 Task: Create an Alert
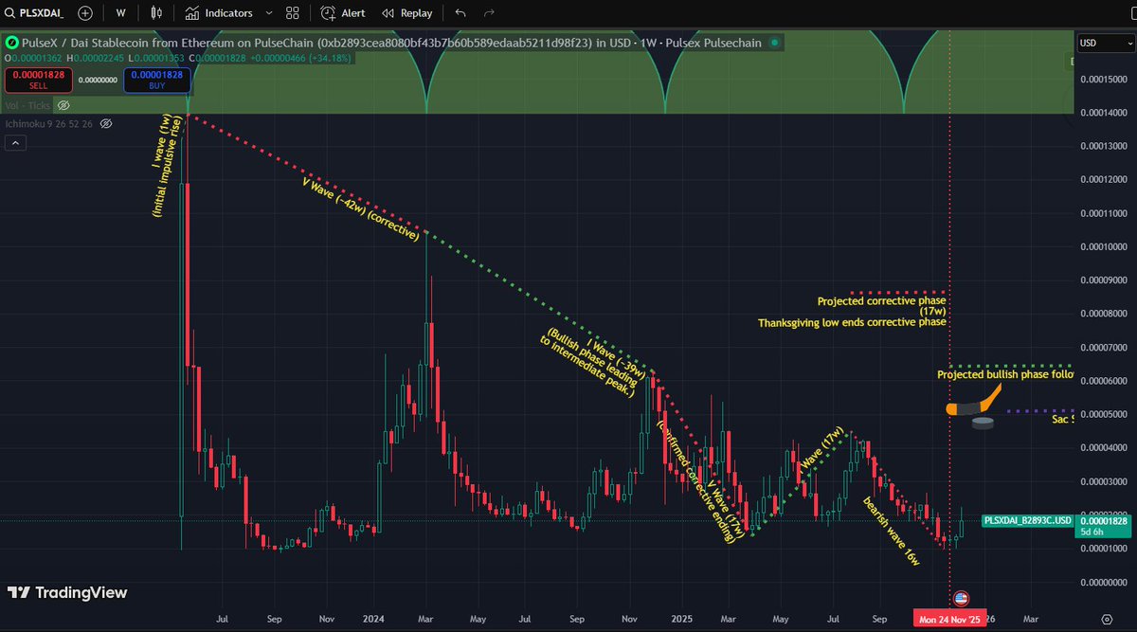coord(343,13)
